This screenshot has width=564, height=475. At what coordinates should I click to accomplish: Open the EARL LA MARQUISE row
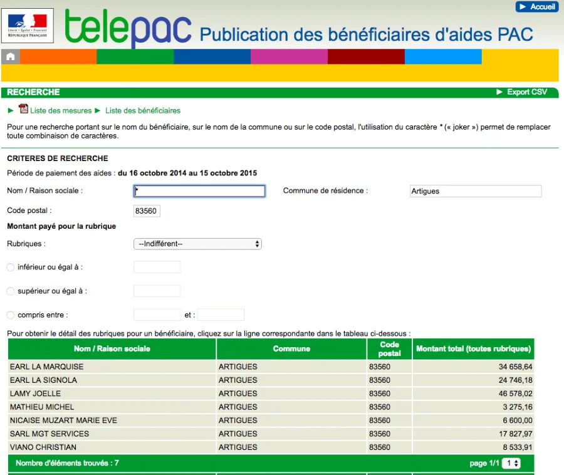coord(271,367)
